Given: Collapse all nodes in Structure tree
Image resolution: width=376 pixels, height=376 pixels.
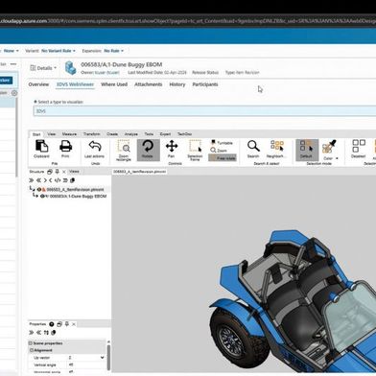Looking at the screenshot, I should [38, 180].
